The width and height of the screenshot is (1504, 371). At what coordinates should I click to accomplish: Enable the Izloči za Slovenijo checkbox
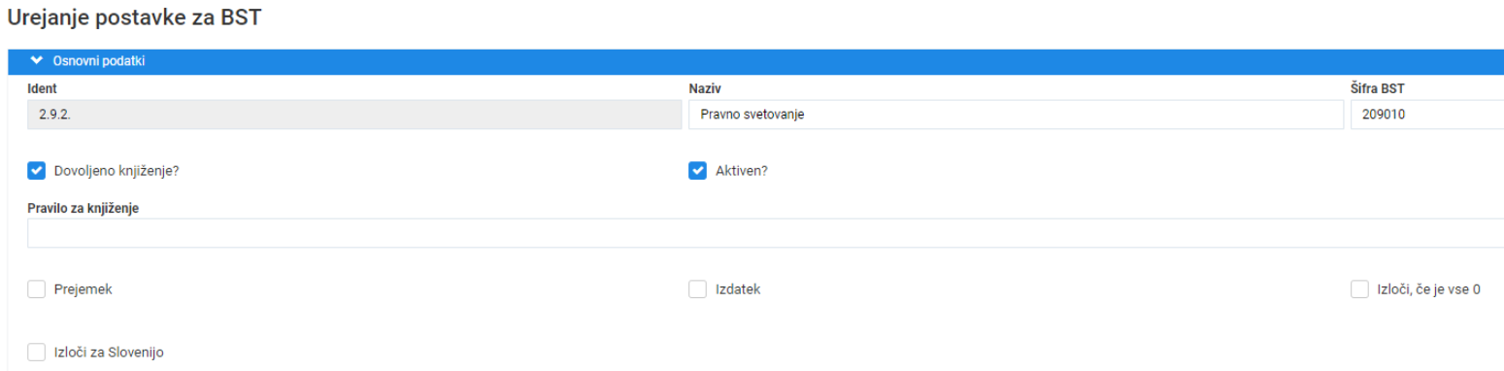click(x=37, y=352)
